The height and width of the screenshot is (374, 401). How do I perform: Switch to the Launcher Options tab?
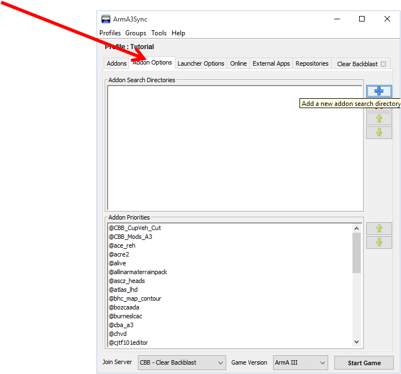click(x=201, y=63)
